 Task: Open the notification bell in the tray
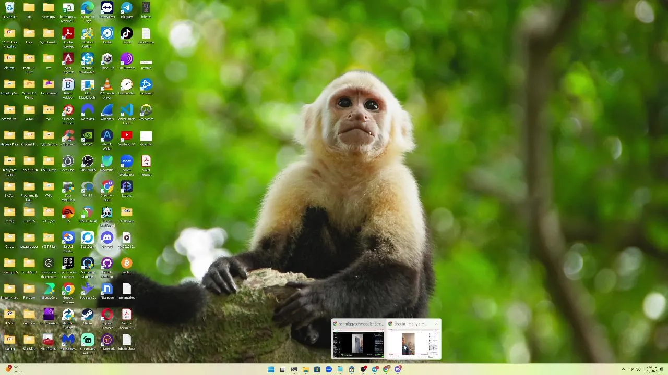pos(662,369)
